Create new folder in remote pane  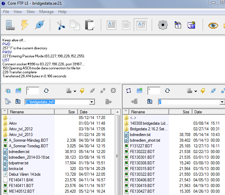(139, 91)
